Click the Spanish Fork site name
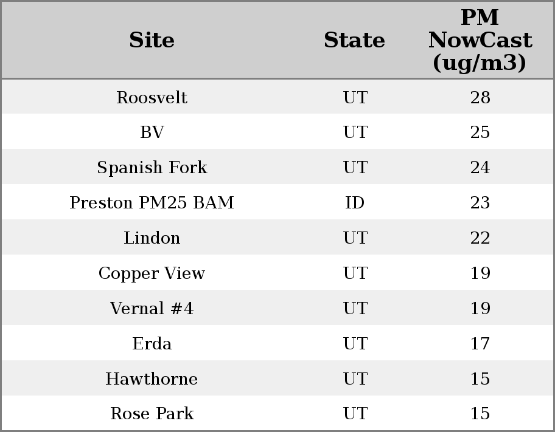The height and width of the screenshot is (432, 555). [152, 168]
